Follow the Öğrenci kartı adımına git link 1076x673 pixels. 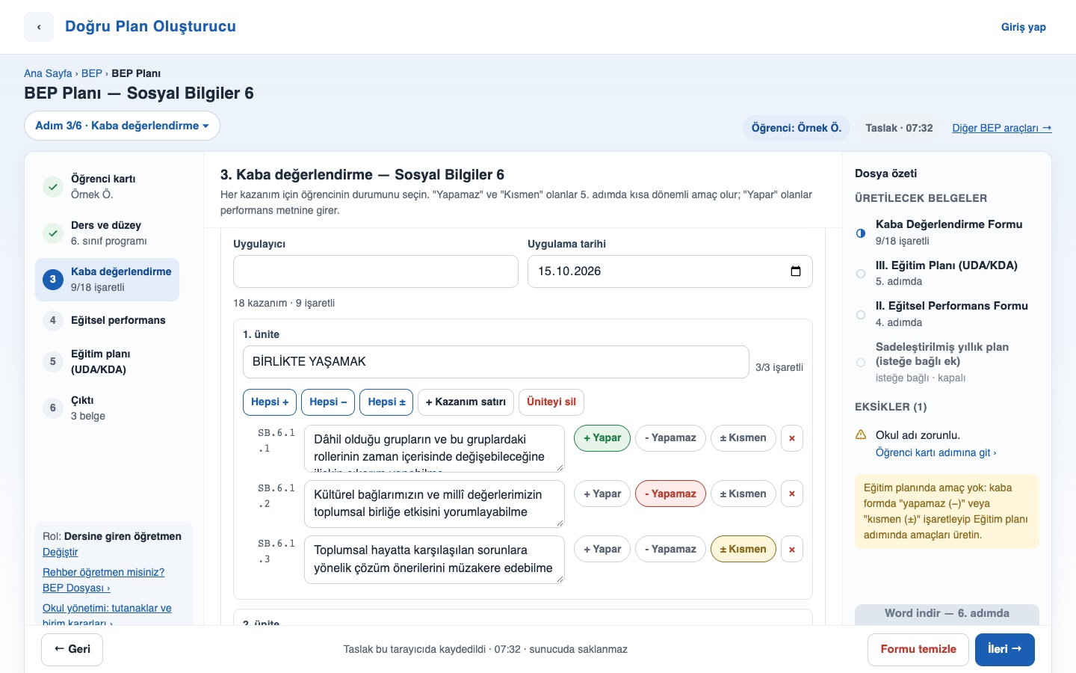[936, 452]
